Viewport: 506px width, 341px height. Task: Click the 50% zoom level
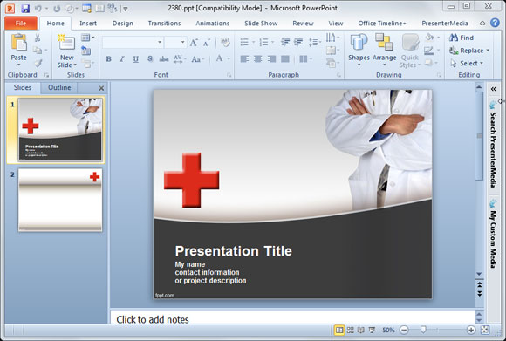(388, 330)
